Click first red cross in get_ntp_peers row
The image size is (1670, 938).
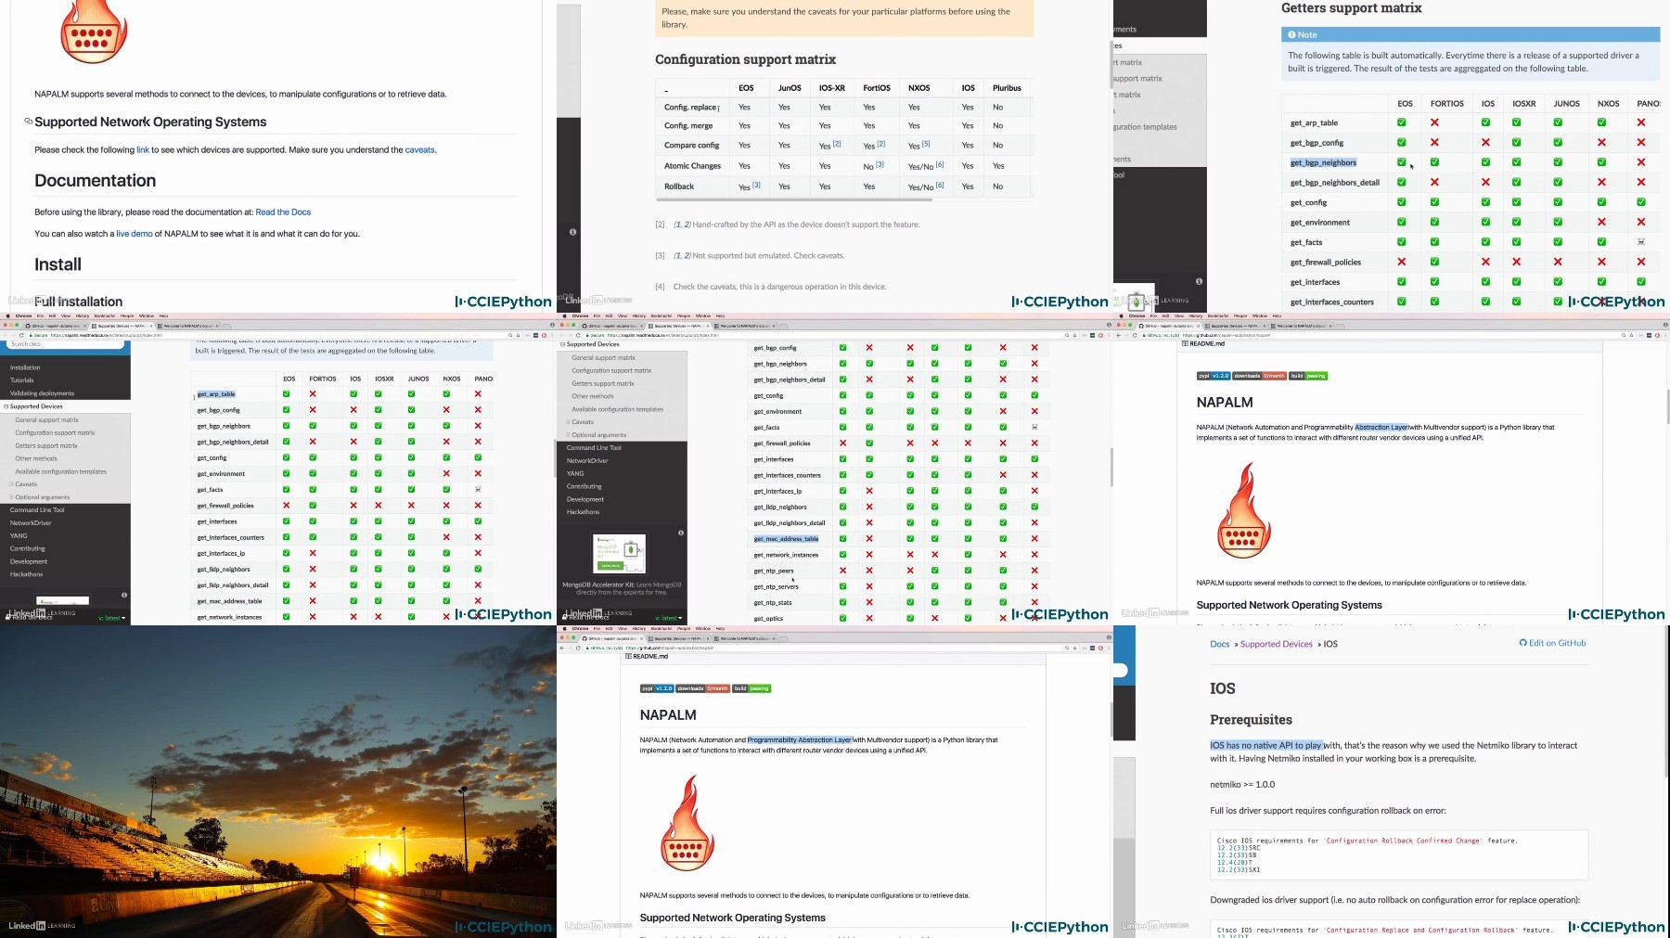tap(842, 571)
